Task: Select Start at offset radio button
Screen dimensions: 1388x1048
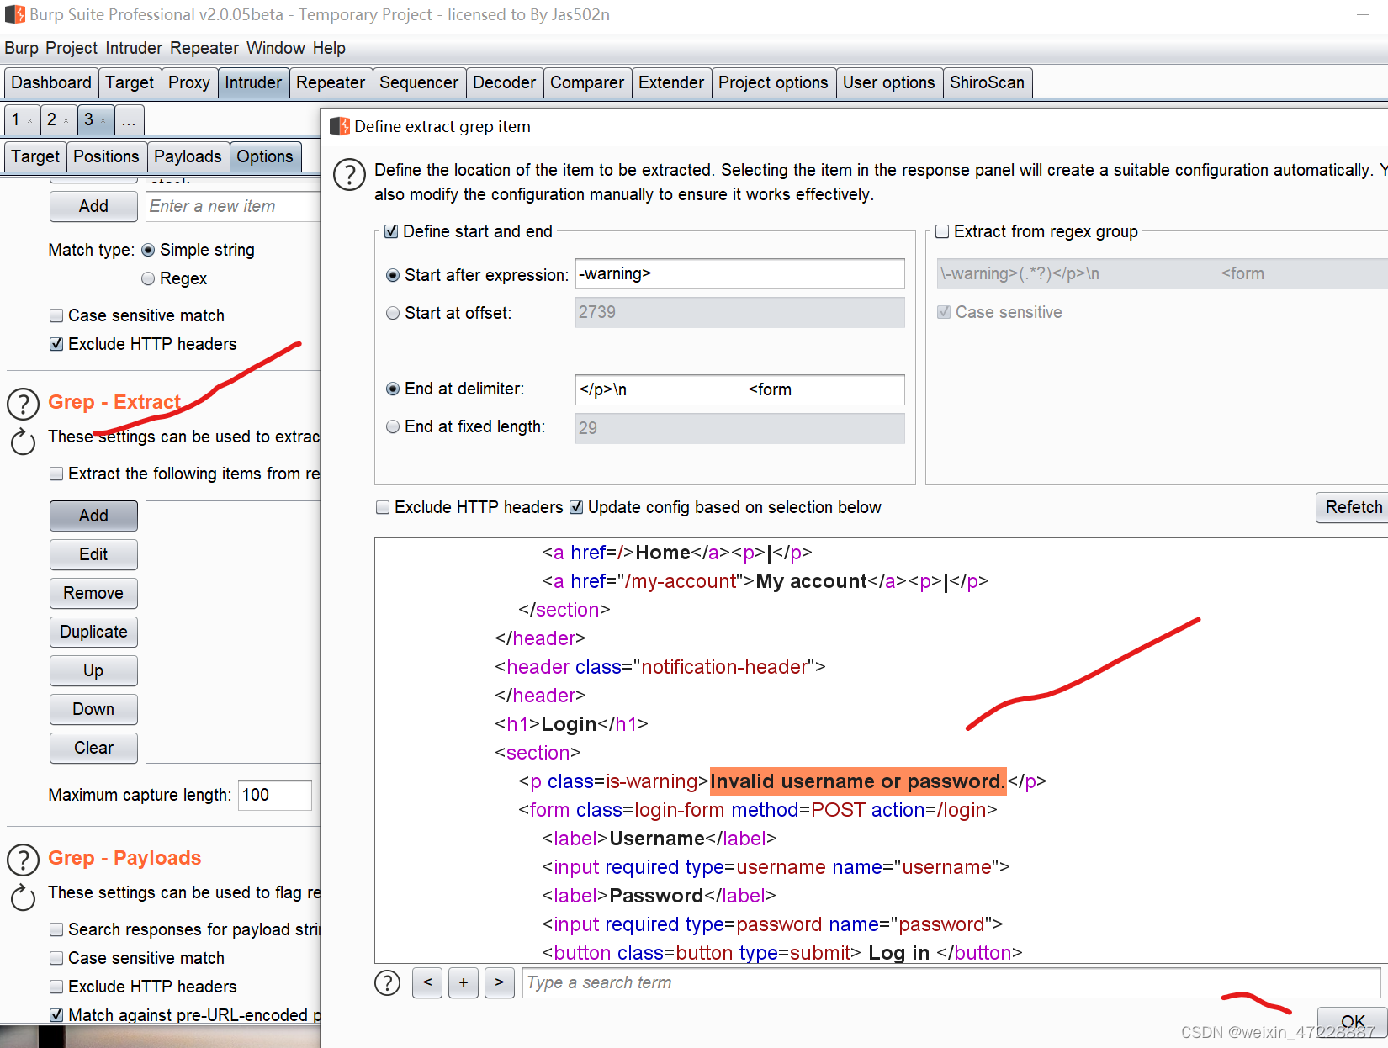Action: (393, 313)
